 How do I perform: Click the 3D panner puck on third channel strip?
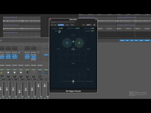pyautogui.click(x=14, y=73)
